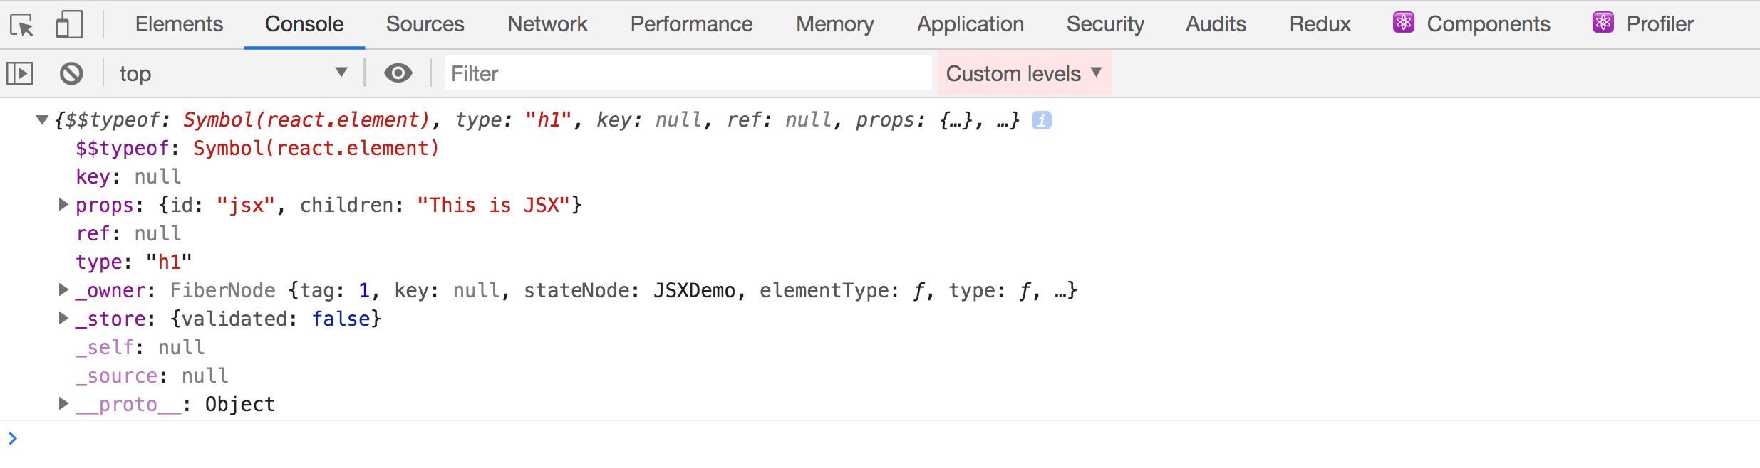
Task: Expand the _store validated entry
Action: point(63,318)
